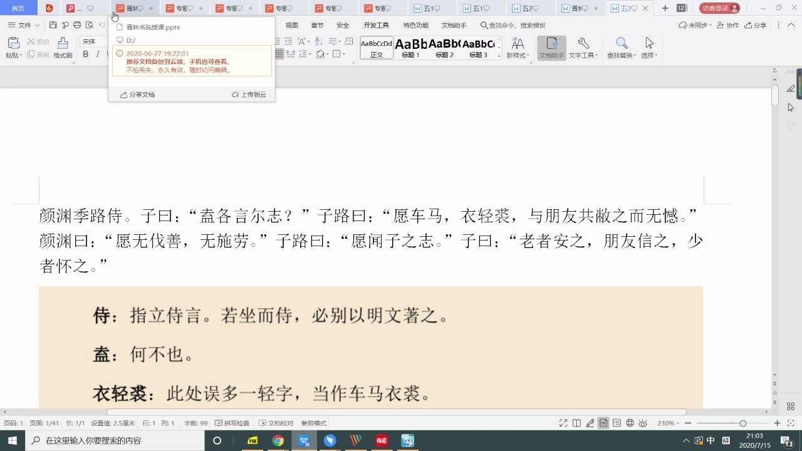Click zoom out minus button

point(687,423)
